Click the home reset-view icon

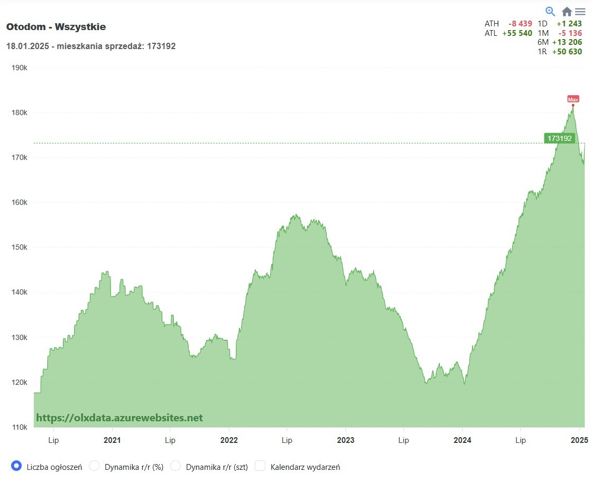(567, 12)
